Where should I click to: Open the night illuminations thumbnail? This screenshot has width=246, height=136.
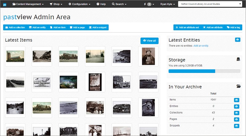tap(68, 82)
